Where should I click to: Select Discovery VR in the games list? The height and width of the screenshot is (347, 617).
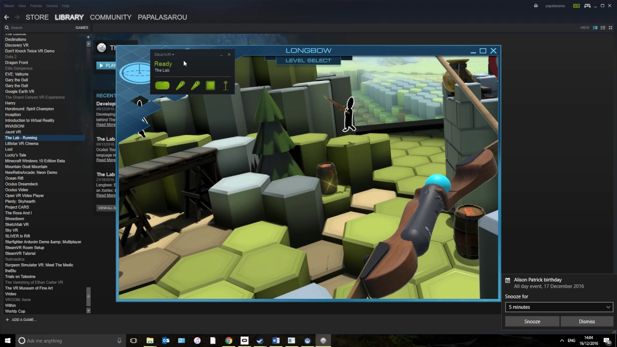click(17, 45)
